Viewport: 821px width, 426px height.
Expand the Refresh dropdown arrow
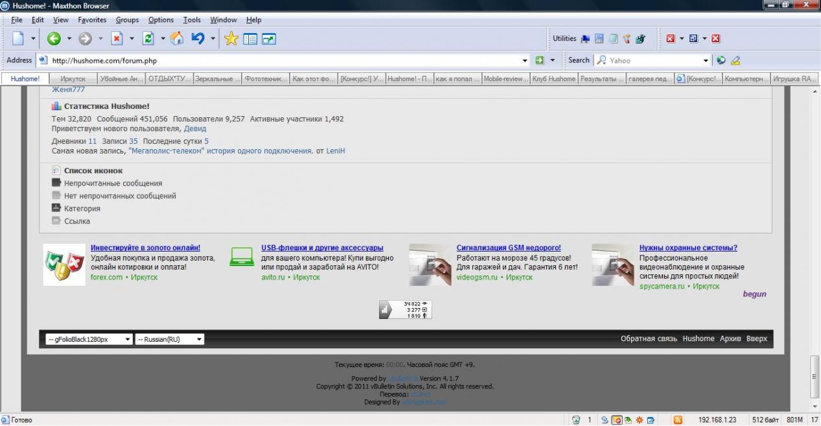click(163, 39)
